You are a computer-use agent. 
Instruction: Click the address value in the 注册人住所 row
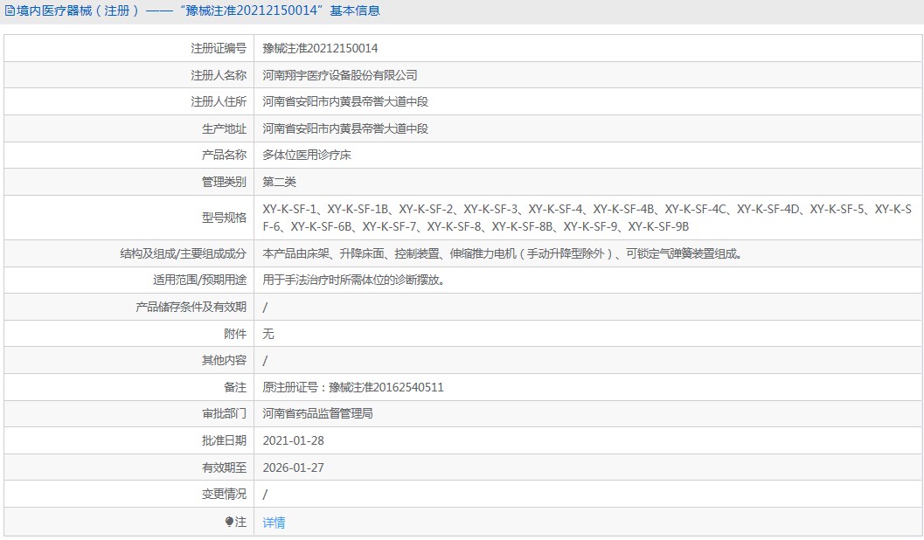[345, 102]
